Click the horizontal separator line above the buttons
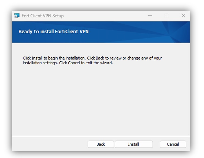The width and height of the screenshot is (204, 158). click(x=101, y=136)
